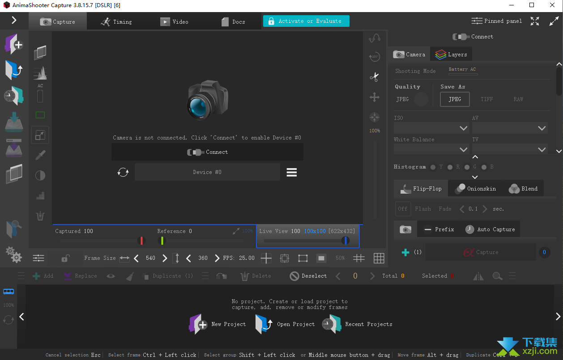Click Connect button in preview area
563x360 pixels.
tap(207, 152)
